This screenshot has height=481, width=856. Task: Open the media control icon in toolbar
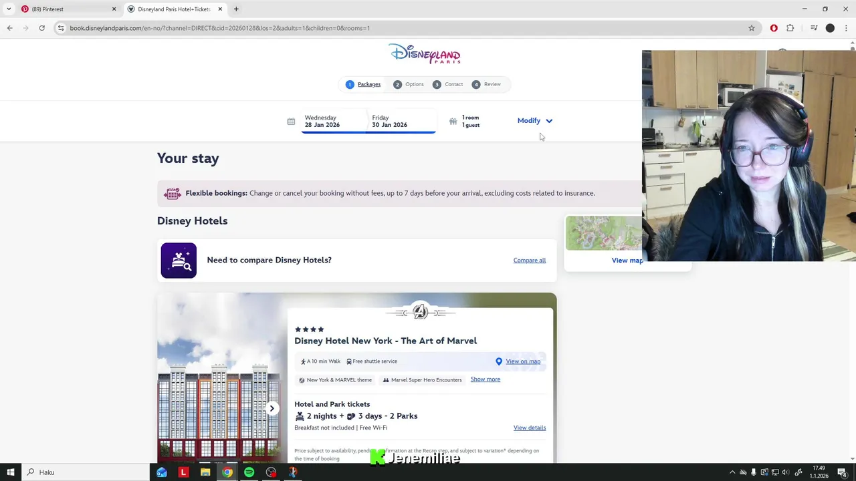(x=814, y=28)
